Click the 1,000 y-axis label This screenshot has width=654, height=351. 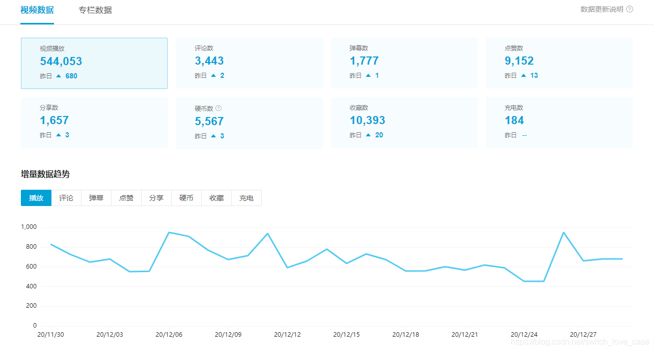coord(29,227)
